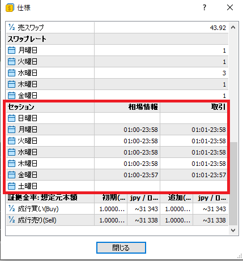Click the 証拠金率: 想定元本額 header

[x=42, y=198]
